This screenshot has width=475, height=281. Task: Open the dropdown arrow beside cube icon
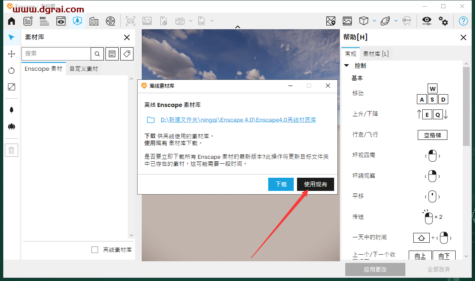[374, 21]
